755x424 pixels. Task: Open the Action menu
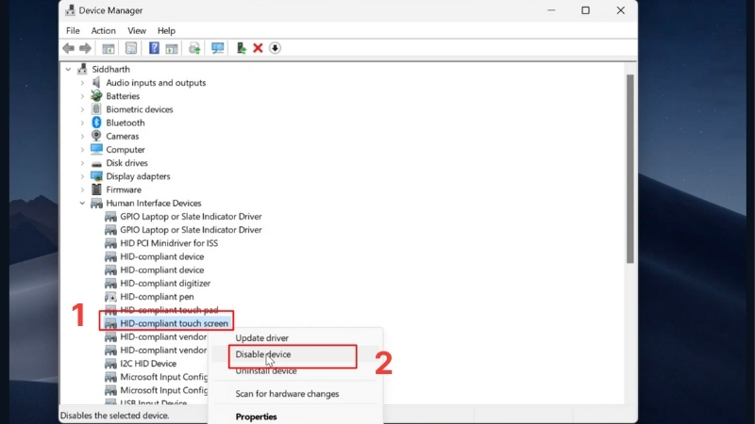tap(104, 31)
